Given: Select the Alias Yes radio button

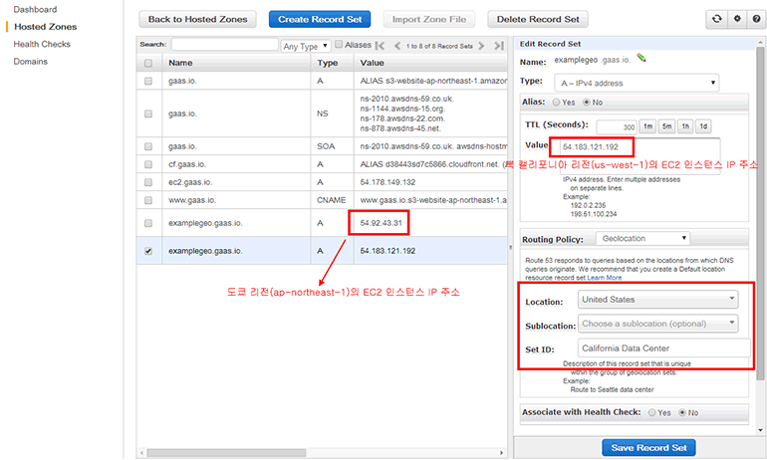Looking at the screenshot, I should (x=559, y=102).
